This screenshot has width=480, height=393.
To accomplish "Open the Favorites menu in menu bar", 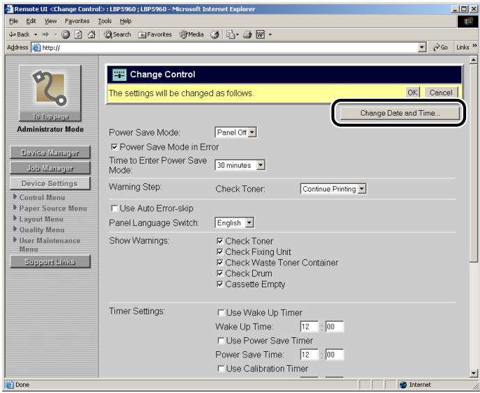I will [77, 21].
